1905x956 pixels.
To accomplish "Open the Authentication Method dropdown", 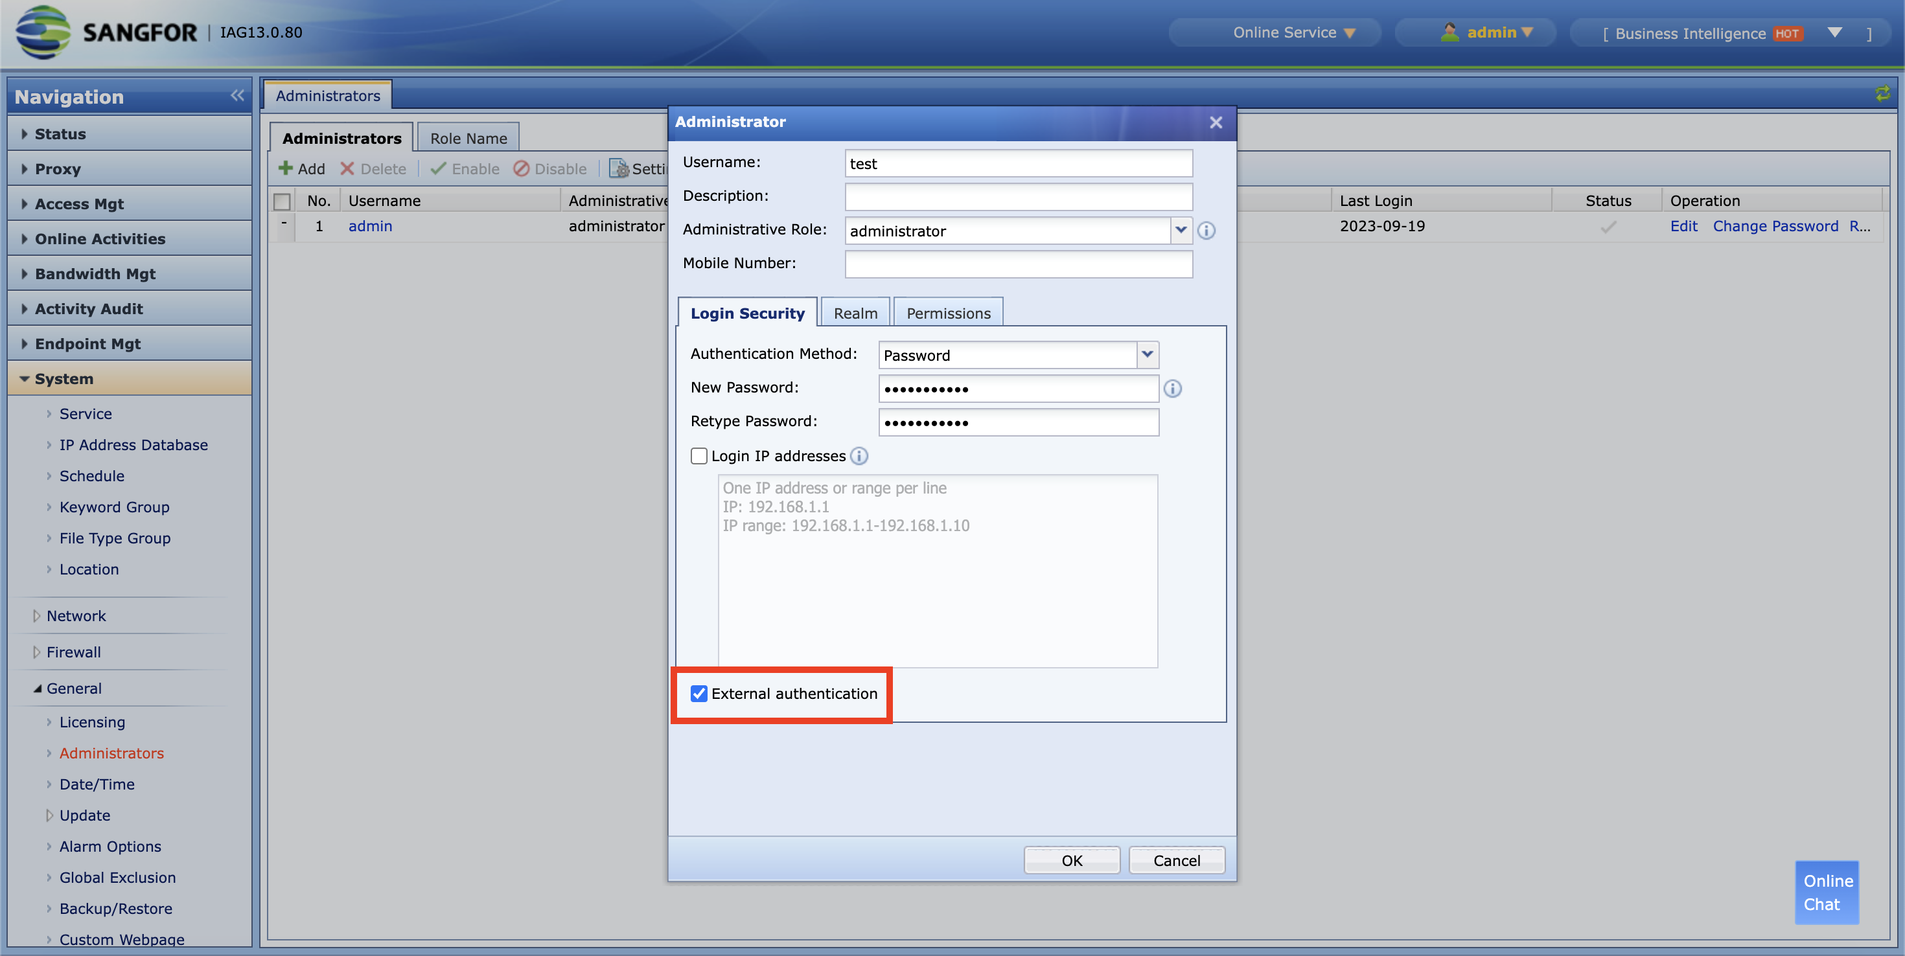I will [1147, 354].
